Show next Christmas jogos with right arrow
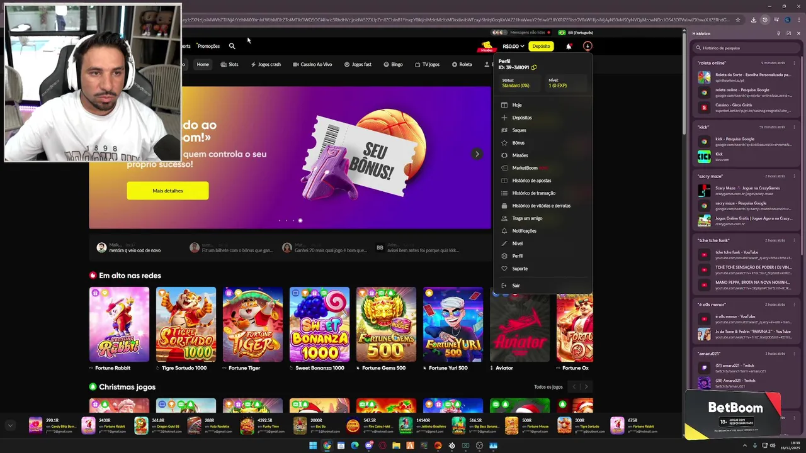 pos(586,387)
